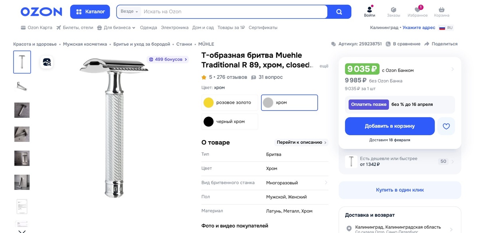The image size is (479, 233).
Task: Expand the Для бизнеса dropdown
Action: click(x=116, y=28)
